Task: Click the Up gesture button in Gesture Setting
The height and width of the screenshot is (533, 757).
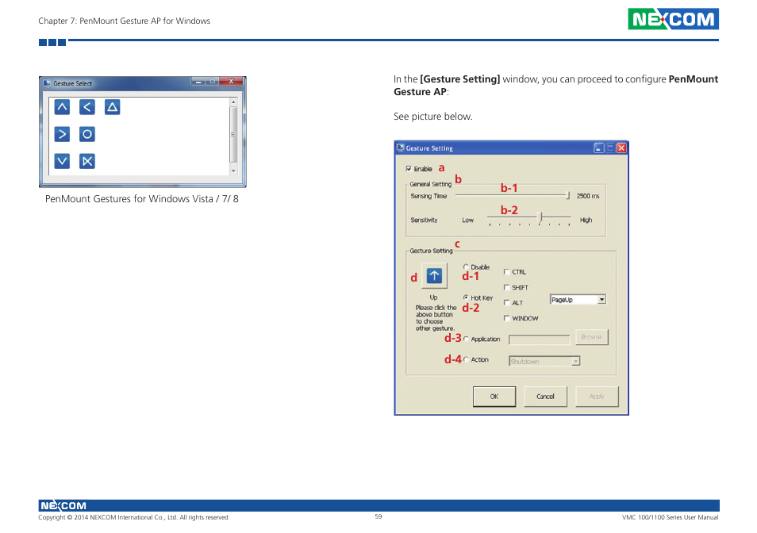Action: coord(434,275)
